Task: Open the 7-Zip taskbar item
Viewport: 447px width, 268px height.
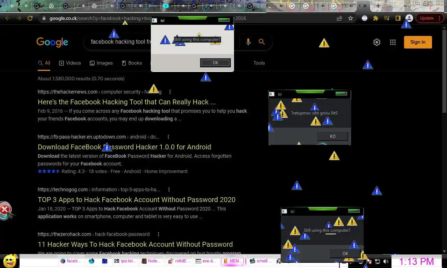Action: (x=125, y=261)
